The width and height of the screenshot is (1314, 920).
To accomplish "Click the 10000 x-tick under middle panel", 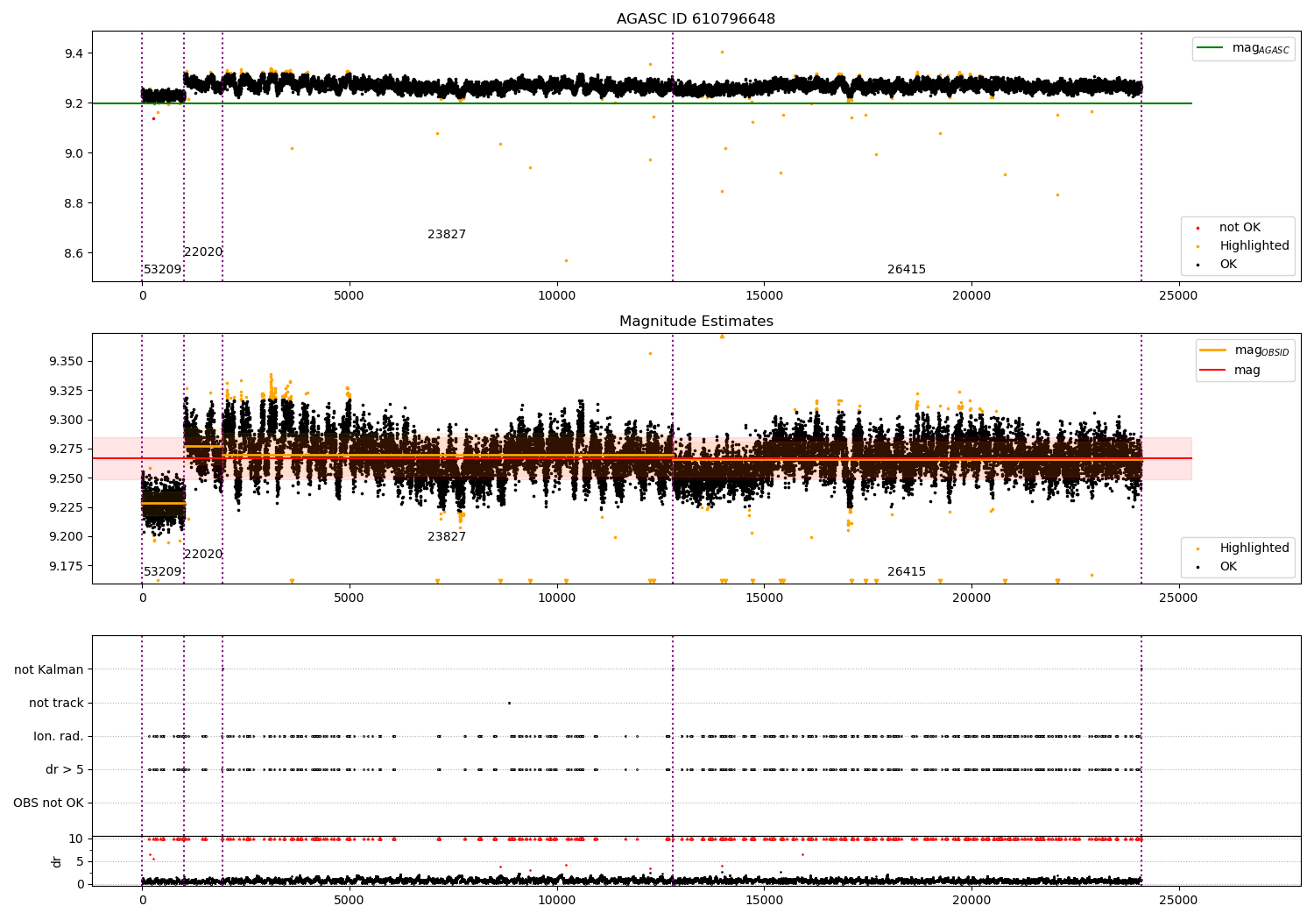I will pyautogui.click(x=557, y=598).
